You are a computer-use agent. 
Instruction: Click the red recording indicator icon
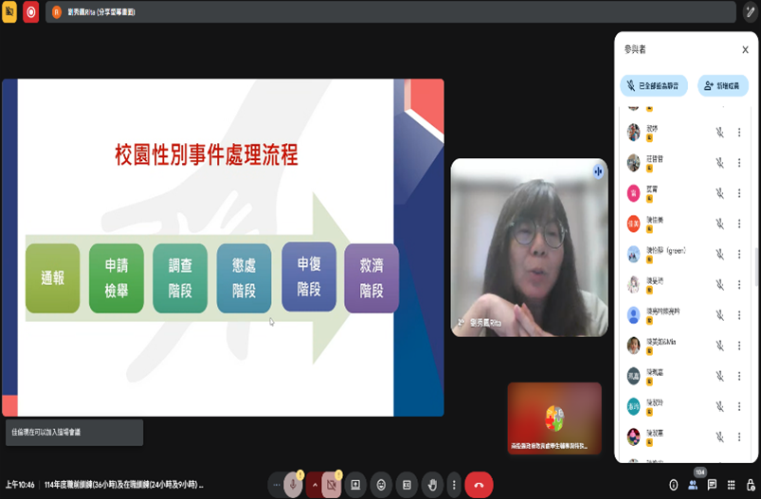[x=30, y=11]
